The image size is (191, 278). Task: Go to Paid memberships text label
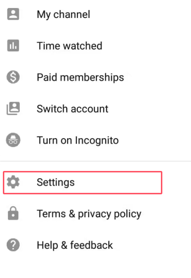pyautogui.click(x=80, y=78)
